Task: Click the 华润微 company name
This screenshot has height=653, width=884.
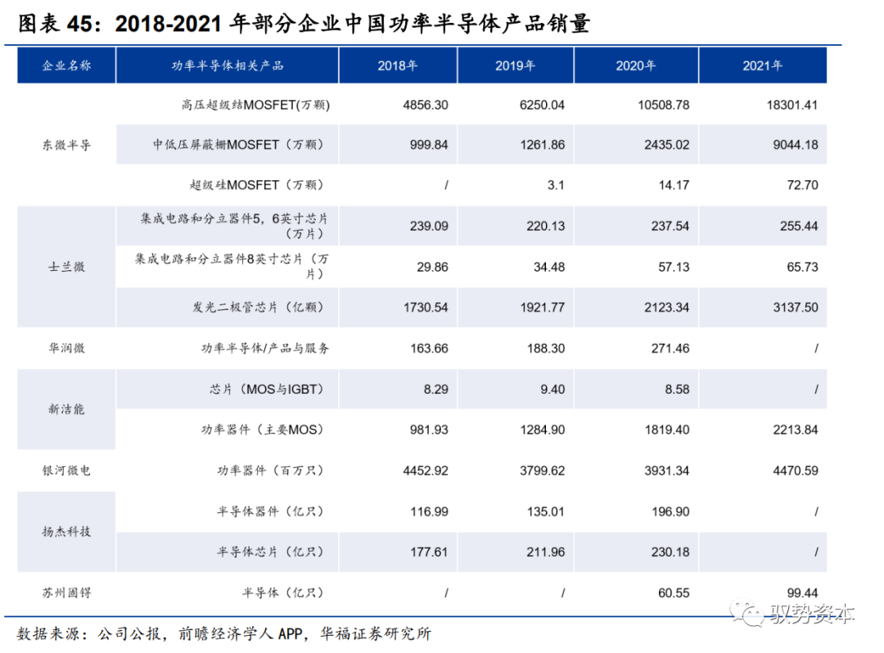Action: click(x=66, y=348)
